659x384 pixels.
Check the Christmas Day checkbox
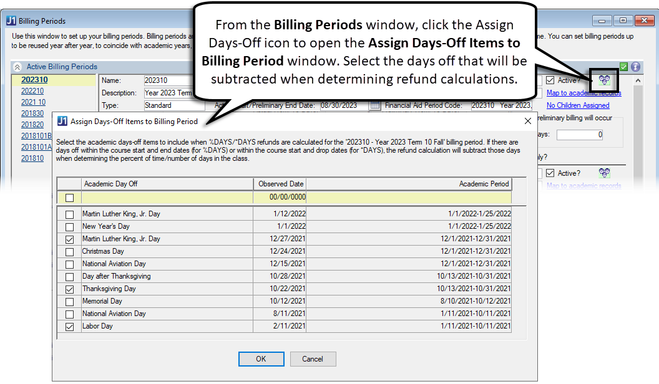(x=70, y=252)
